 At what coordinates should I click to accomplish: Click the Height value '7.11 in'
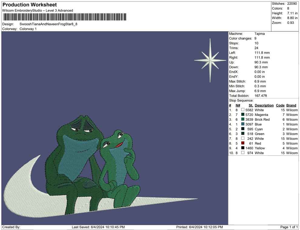292,13
